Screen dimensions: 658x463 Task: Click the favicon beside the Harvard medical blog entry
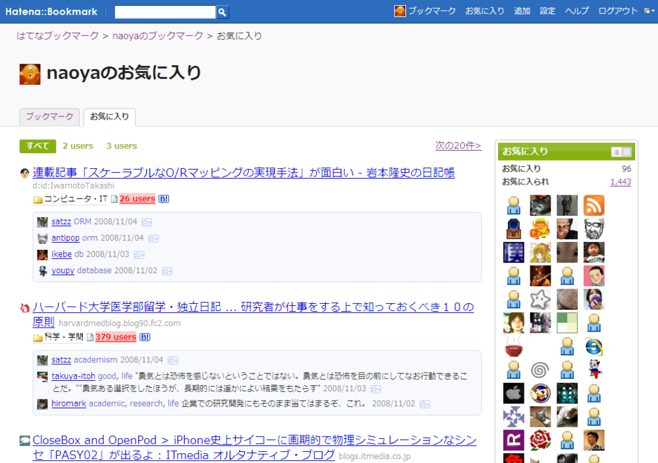25,308
